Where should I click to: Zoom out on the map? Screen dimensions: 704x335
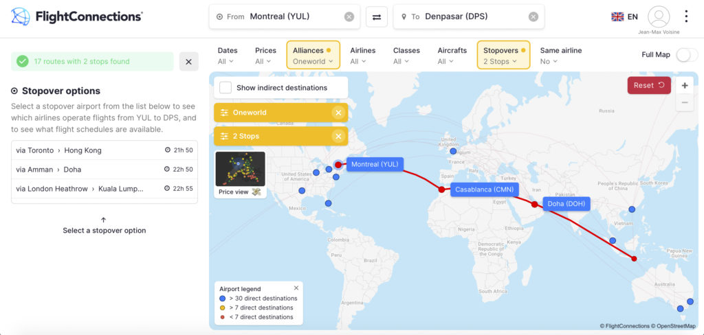[684, 103]
